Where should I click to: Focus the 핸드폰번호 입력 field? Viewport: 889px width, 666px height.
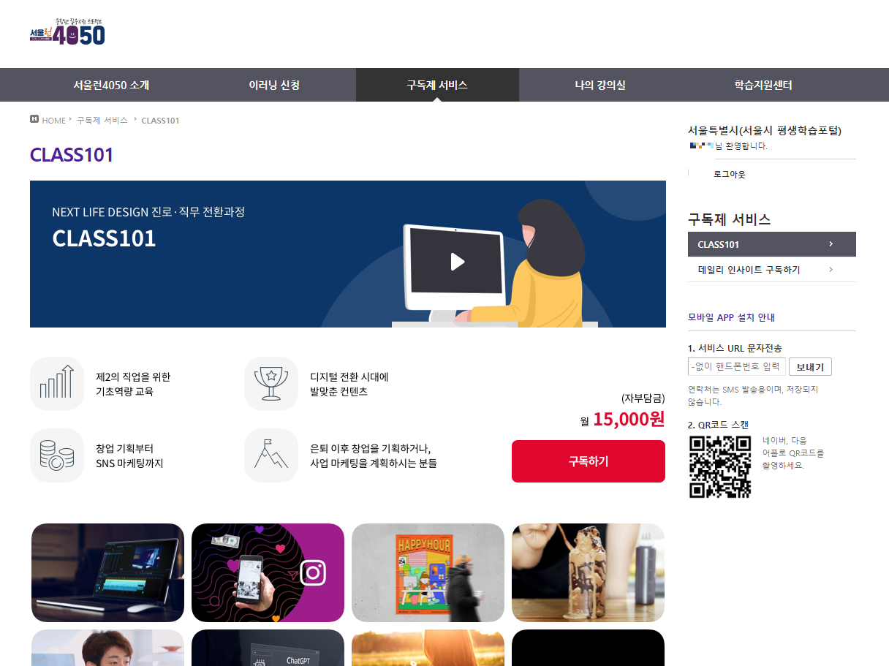click(x=737, y=367)
